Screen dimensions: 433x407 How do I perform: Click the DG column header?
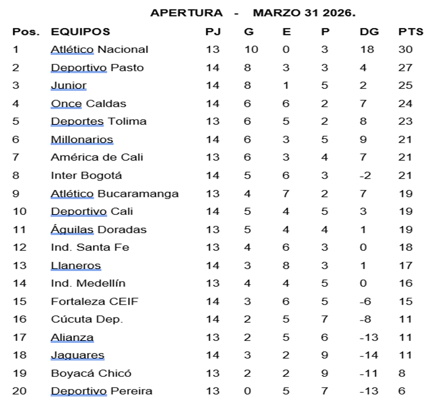pos(369,32)
